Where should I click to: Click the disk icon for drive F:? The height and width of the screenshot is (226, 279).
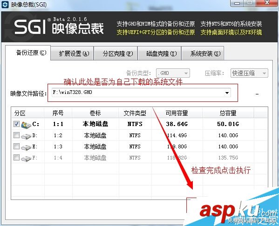[26, 158]
